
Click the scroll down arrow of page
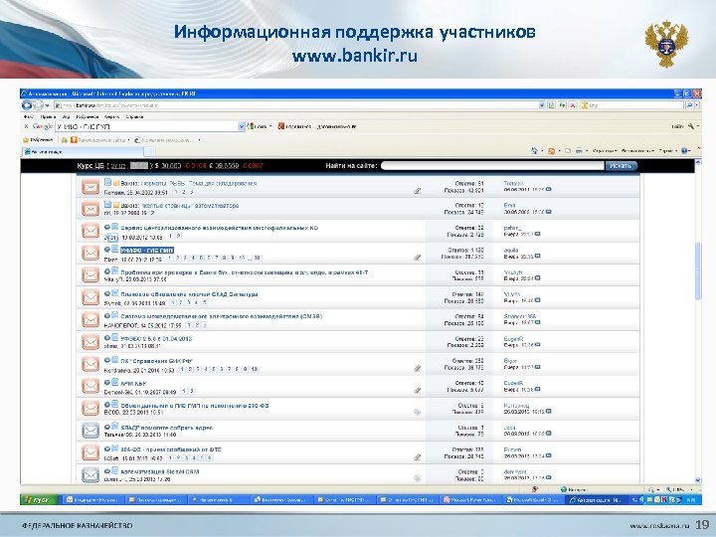(698, 480)
